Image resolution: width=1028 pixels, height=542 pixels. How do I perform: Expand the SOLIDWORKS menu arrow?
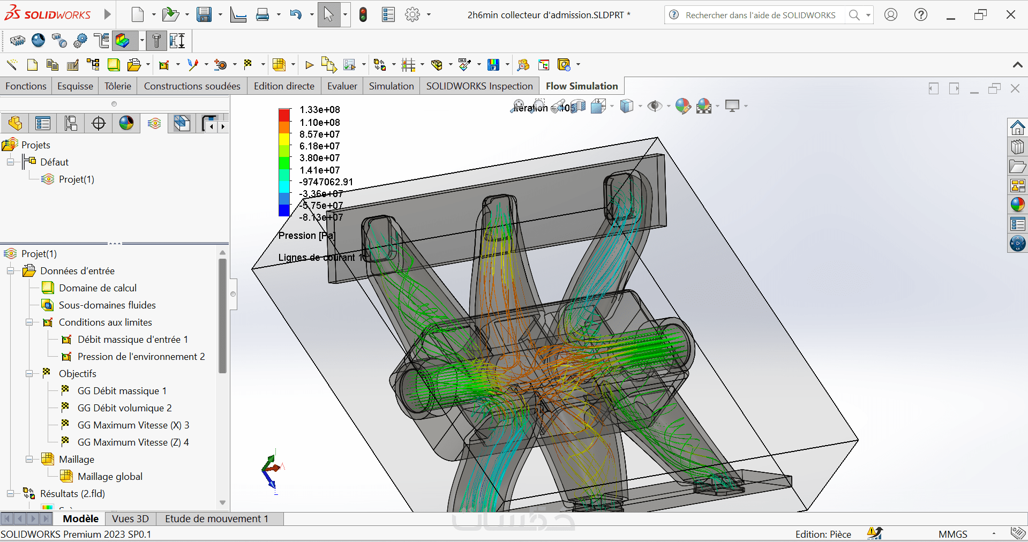pos(107,14)
